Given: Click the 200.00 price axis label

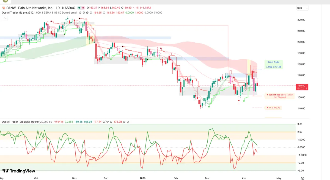Looking at the screenshot, I should coord(301,42).
